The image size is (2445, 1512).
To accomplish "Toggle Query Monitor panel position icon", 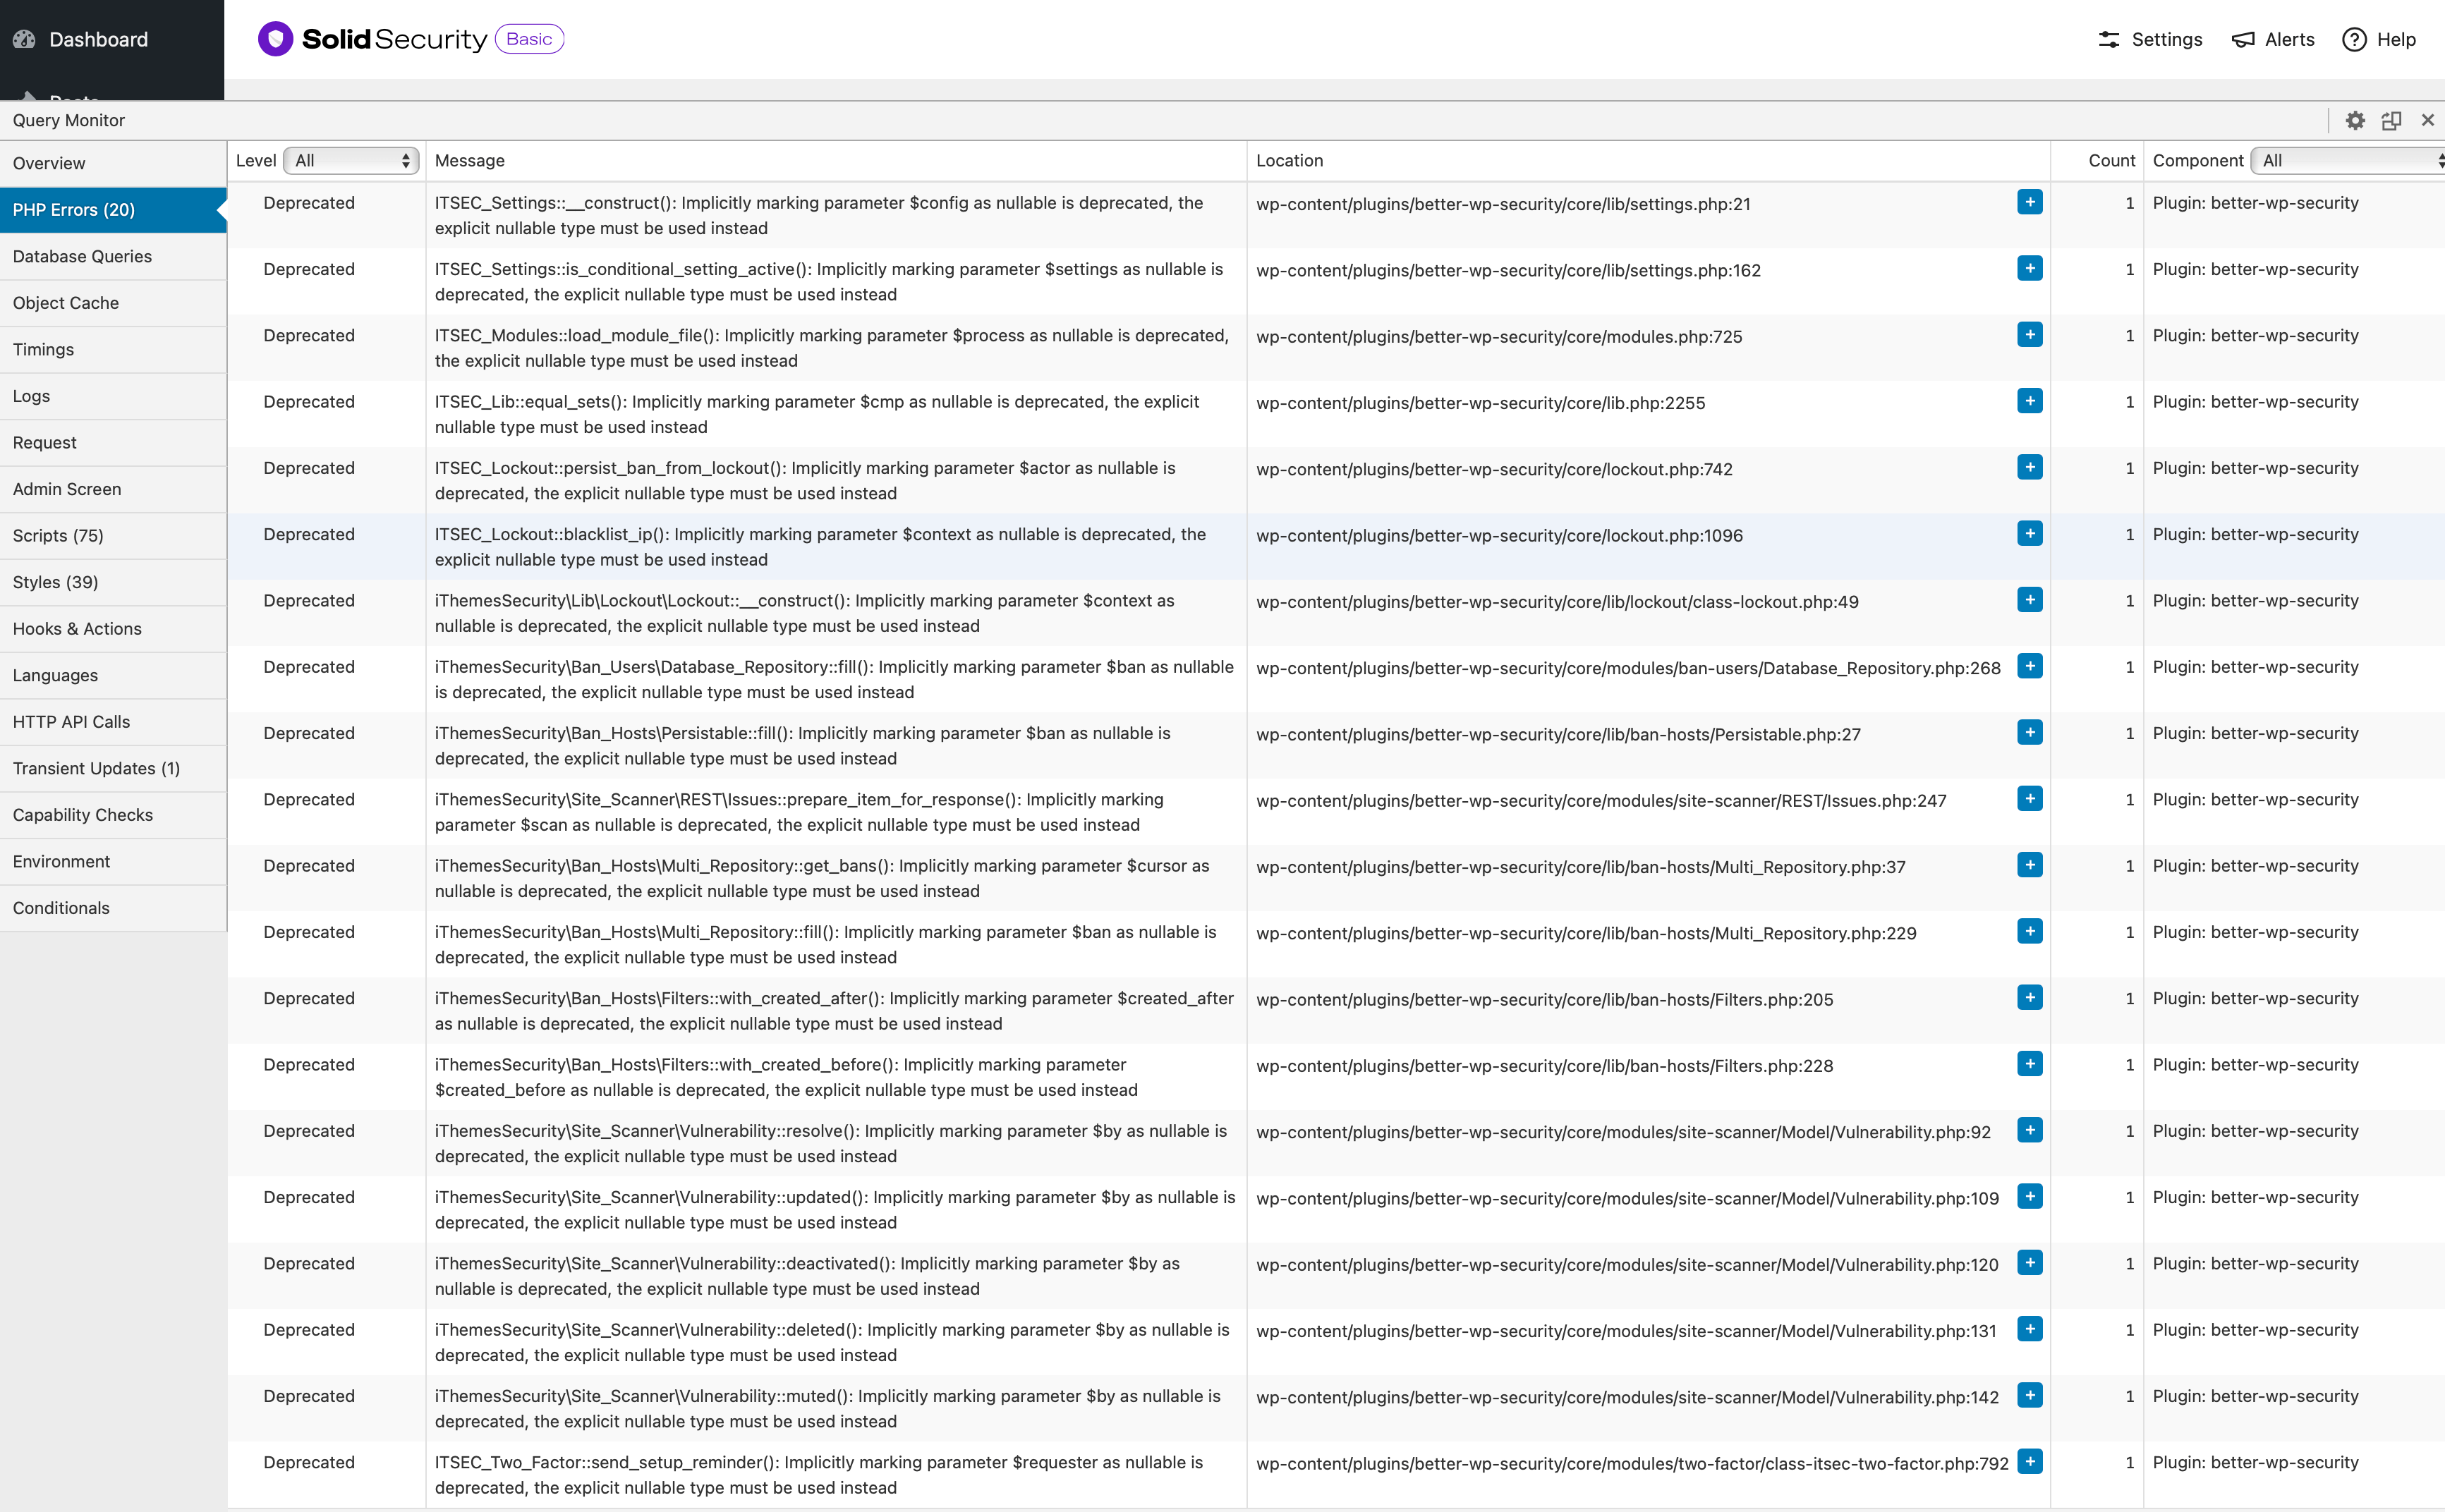I will click(x=2391, y=120).
